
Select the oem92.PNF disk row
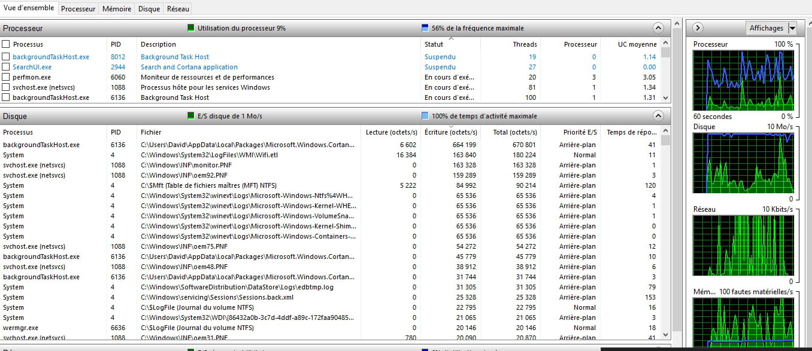pyautogui.click(x=331, y=175)
